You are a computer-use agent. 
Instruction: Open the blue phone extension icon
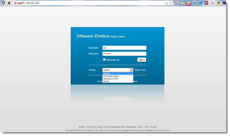[212, 3]
